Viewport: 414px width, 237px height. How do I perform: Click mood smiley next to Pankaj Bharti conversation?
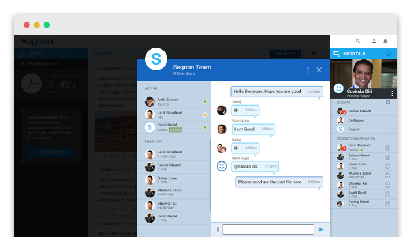click(387, 204)
